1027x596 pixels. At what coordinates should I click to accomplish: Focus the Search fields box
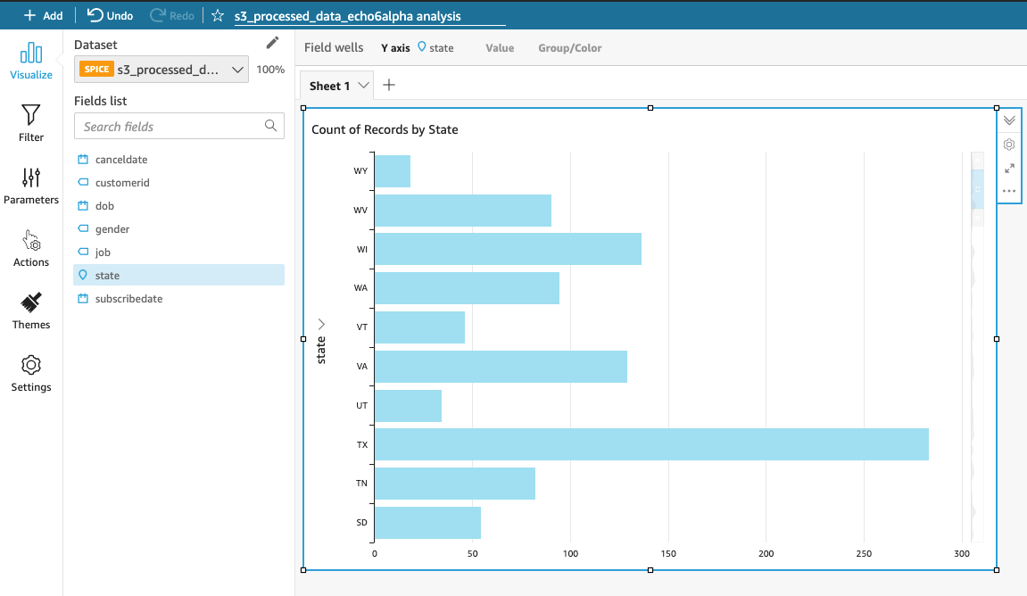point(178,126)
